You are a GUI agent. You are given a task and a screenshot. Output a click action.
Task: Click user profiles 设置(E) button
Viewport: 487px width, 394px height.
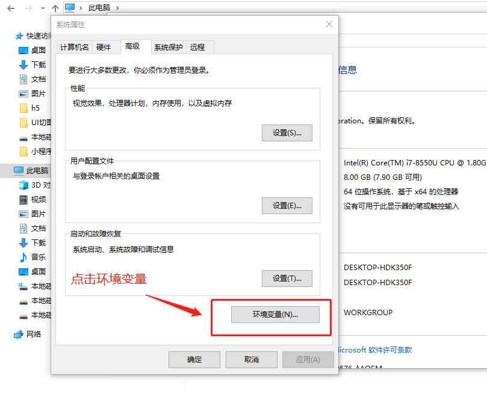(x=287, y=206)
